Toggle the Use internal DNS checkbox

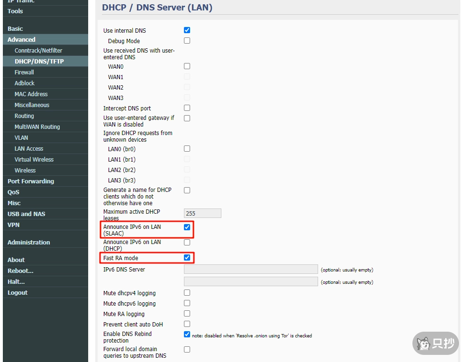coord(187,30)
